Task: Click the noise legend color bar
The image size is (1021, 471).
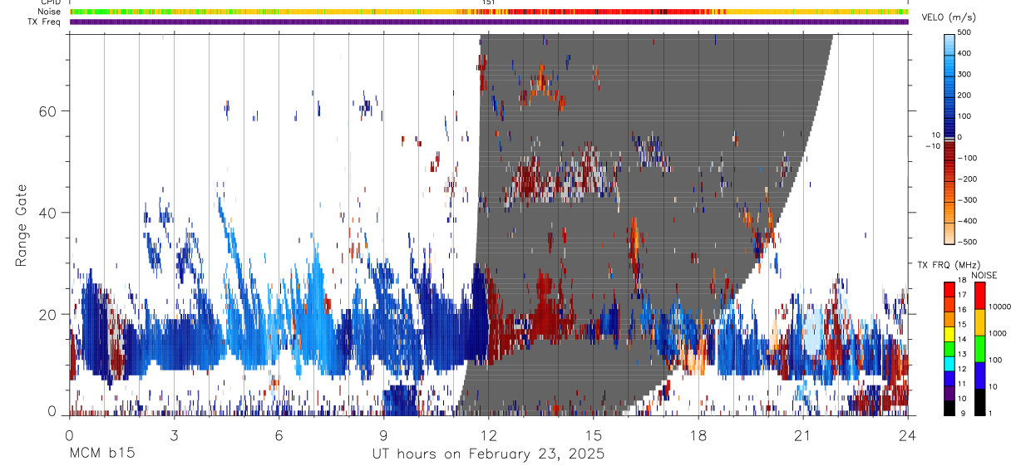Action: (980, 348)
